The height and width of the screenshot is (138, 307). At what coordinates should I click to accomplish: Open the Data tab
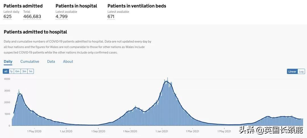click(51, 61)
